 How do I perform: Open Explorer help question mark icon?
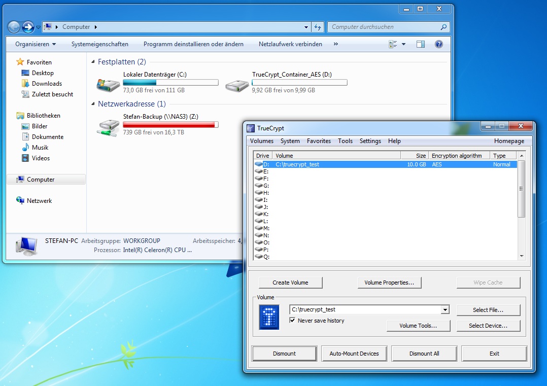(x=439, y=44)
